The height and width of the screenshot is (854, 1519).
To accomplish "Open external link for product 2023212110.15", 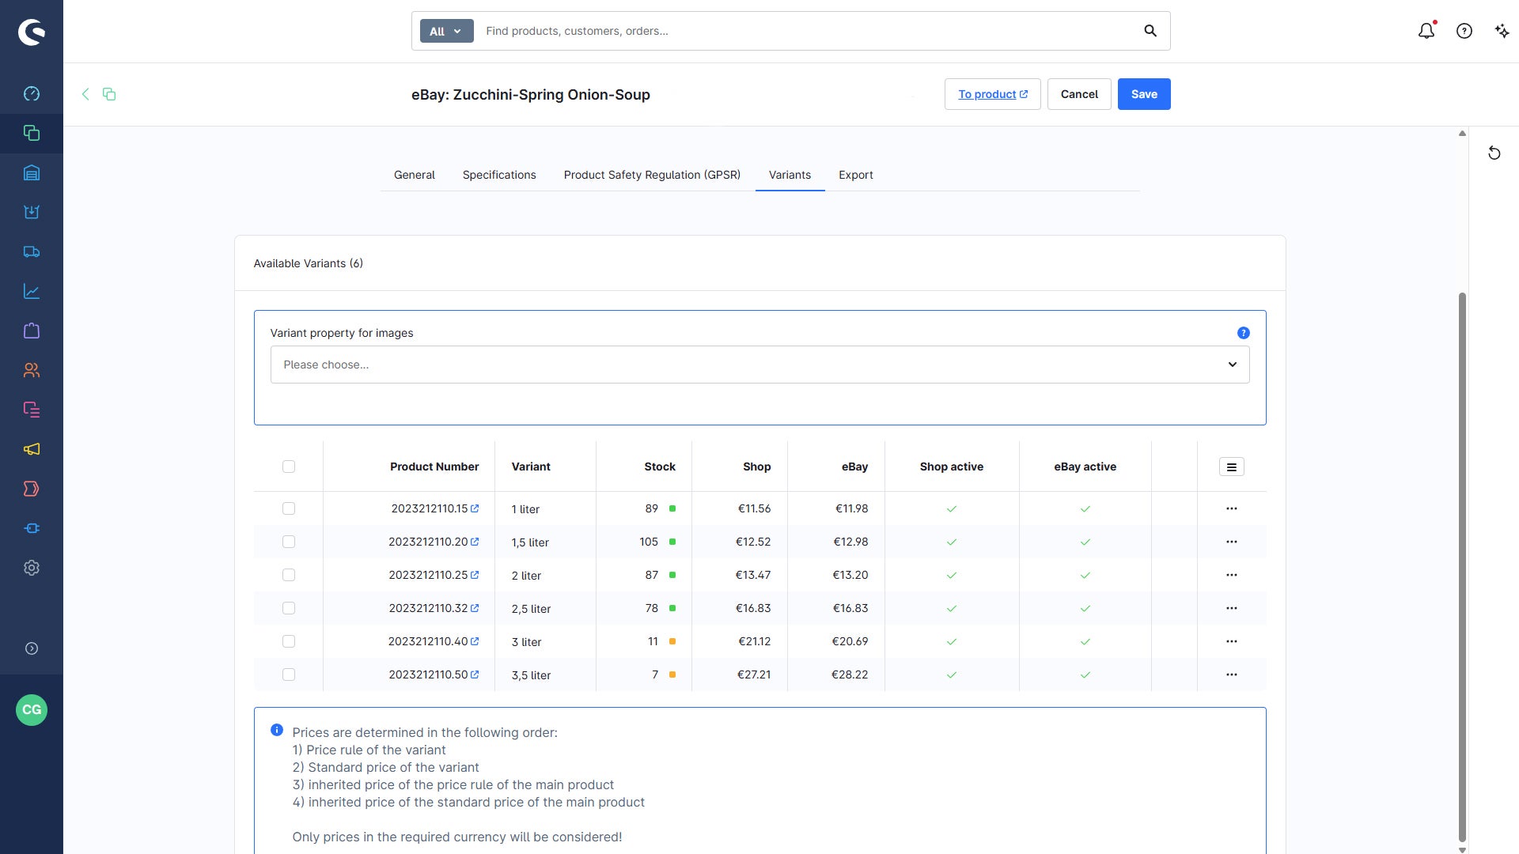I will (x=475, y=508).
